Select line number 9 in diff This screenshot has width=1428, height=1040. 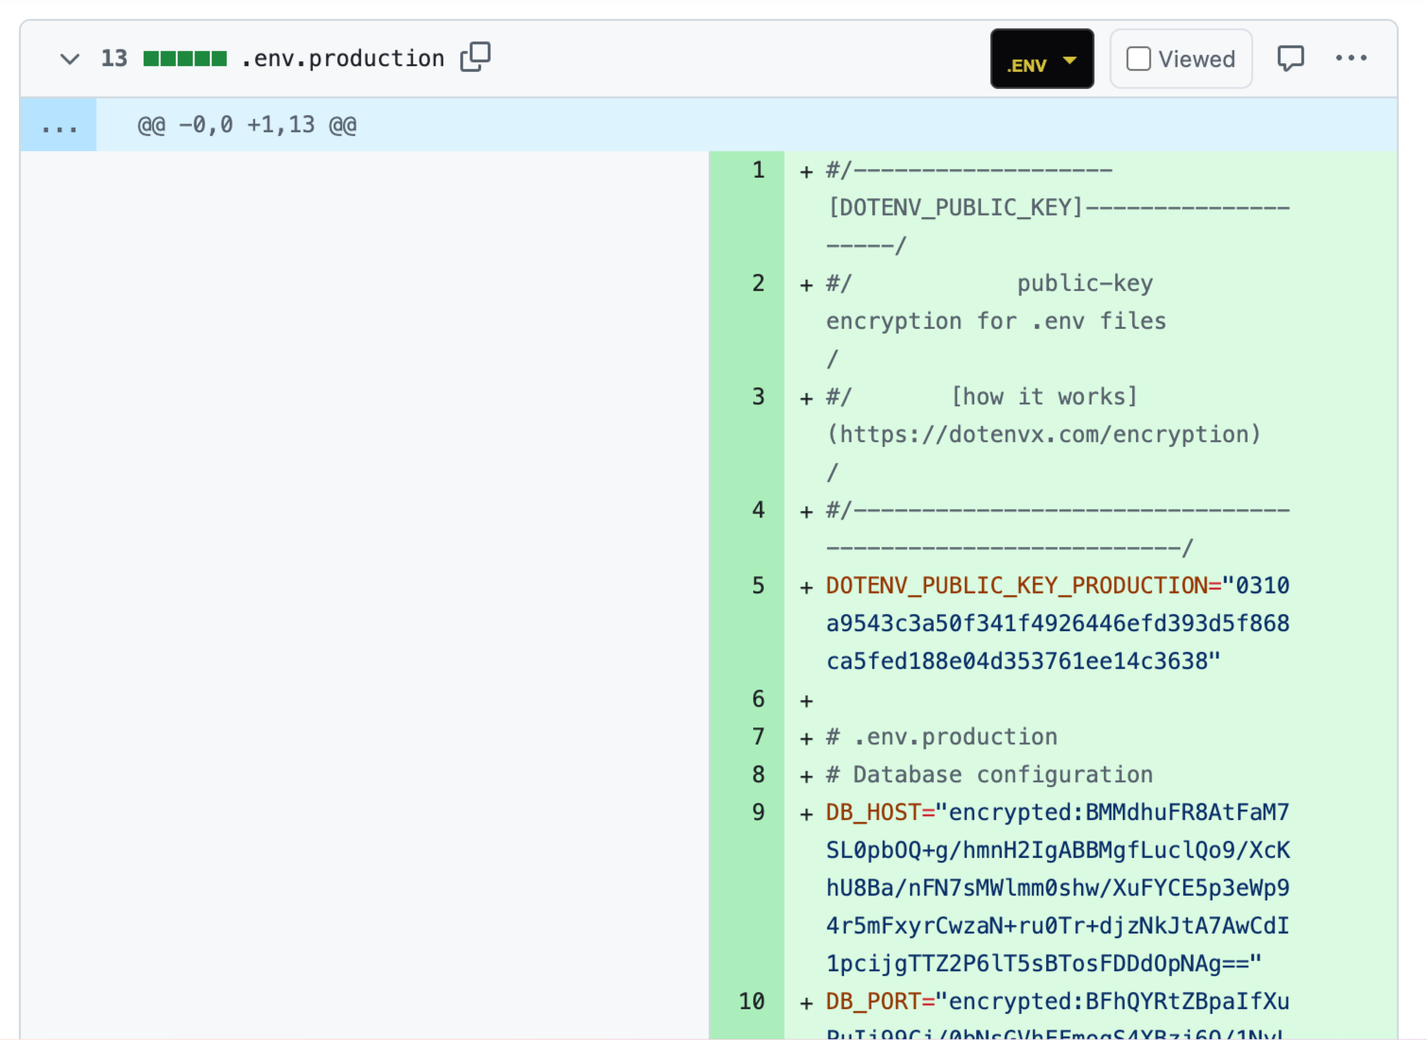point(758,812)
